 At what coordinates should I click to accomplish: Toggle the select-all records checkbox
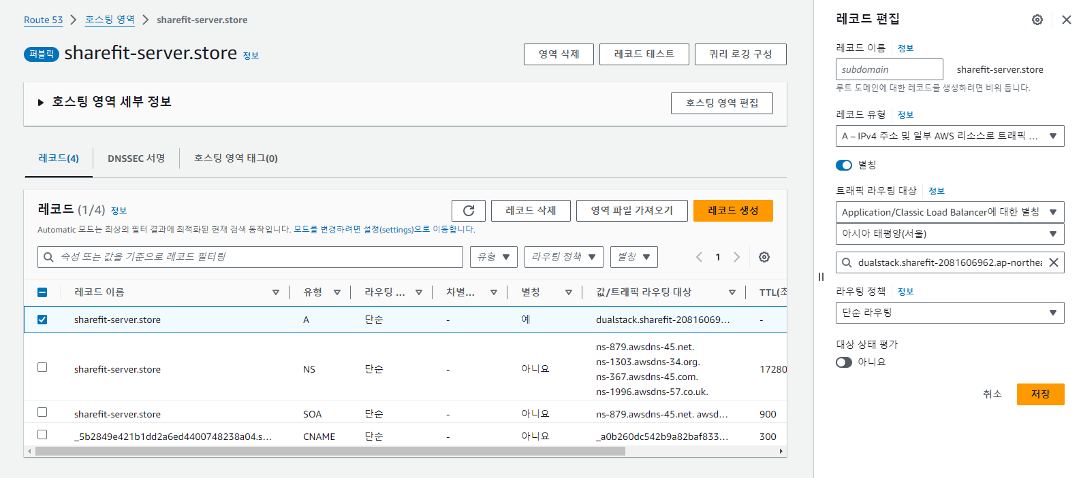pos(42,292)
